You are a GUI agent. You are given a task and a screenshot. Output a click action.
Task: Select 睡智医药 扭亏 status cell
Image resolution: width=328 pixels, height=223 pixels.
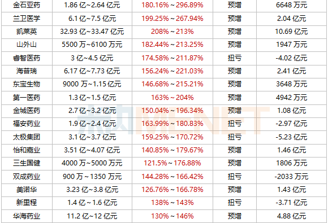pos(235,58)
